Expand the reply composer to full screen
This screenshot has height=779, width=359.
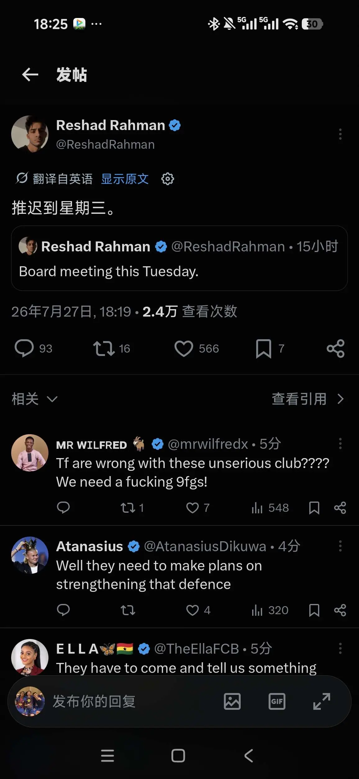click(x=322, y=701)
